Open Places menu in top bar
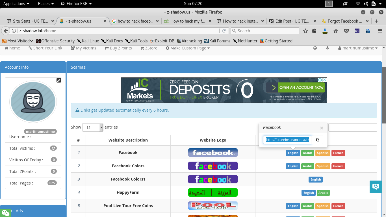 [46, 4]
